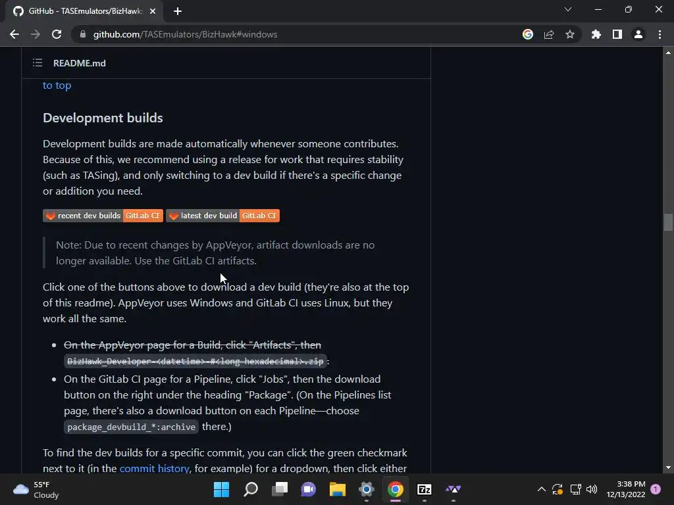
Task: Click the Development builds heading
Action: click(x=103, y=118)
